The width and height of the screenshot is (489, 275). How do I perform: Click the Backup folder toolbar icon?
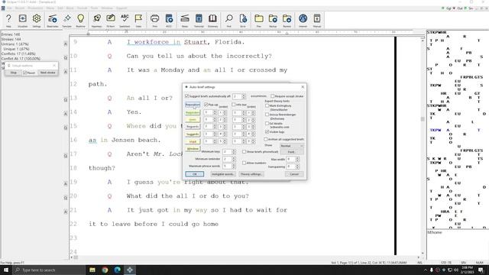[x=273, y=21]
